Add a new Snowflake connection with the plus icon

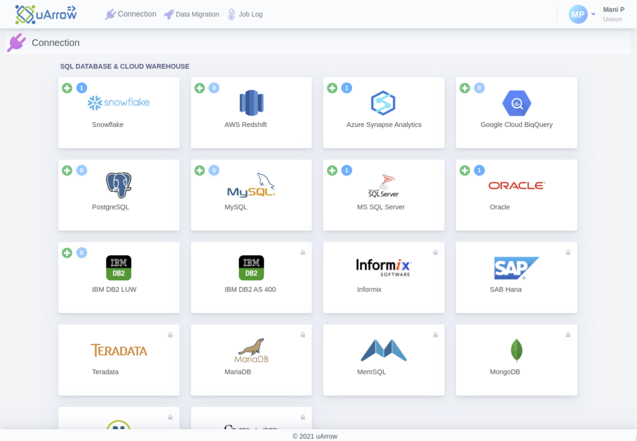[67, 88]
